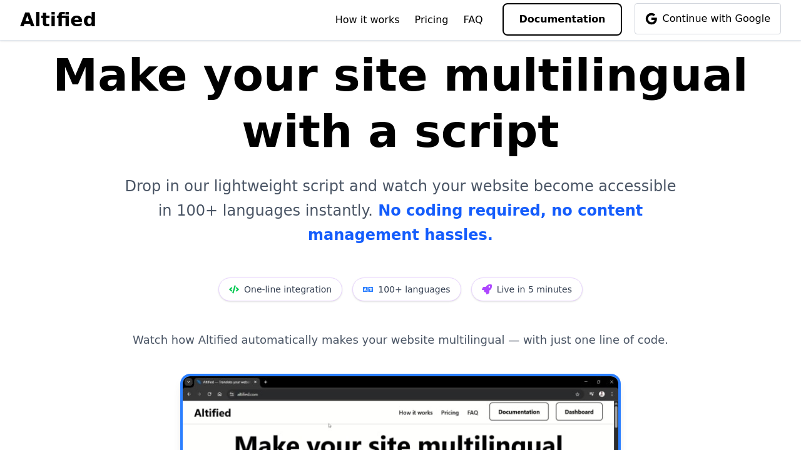Click the home icon in the demo video browser

(x=220, y=394)
